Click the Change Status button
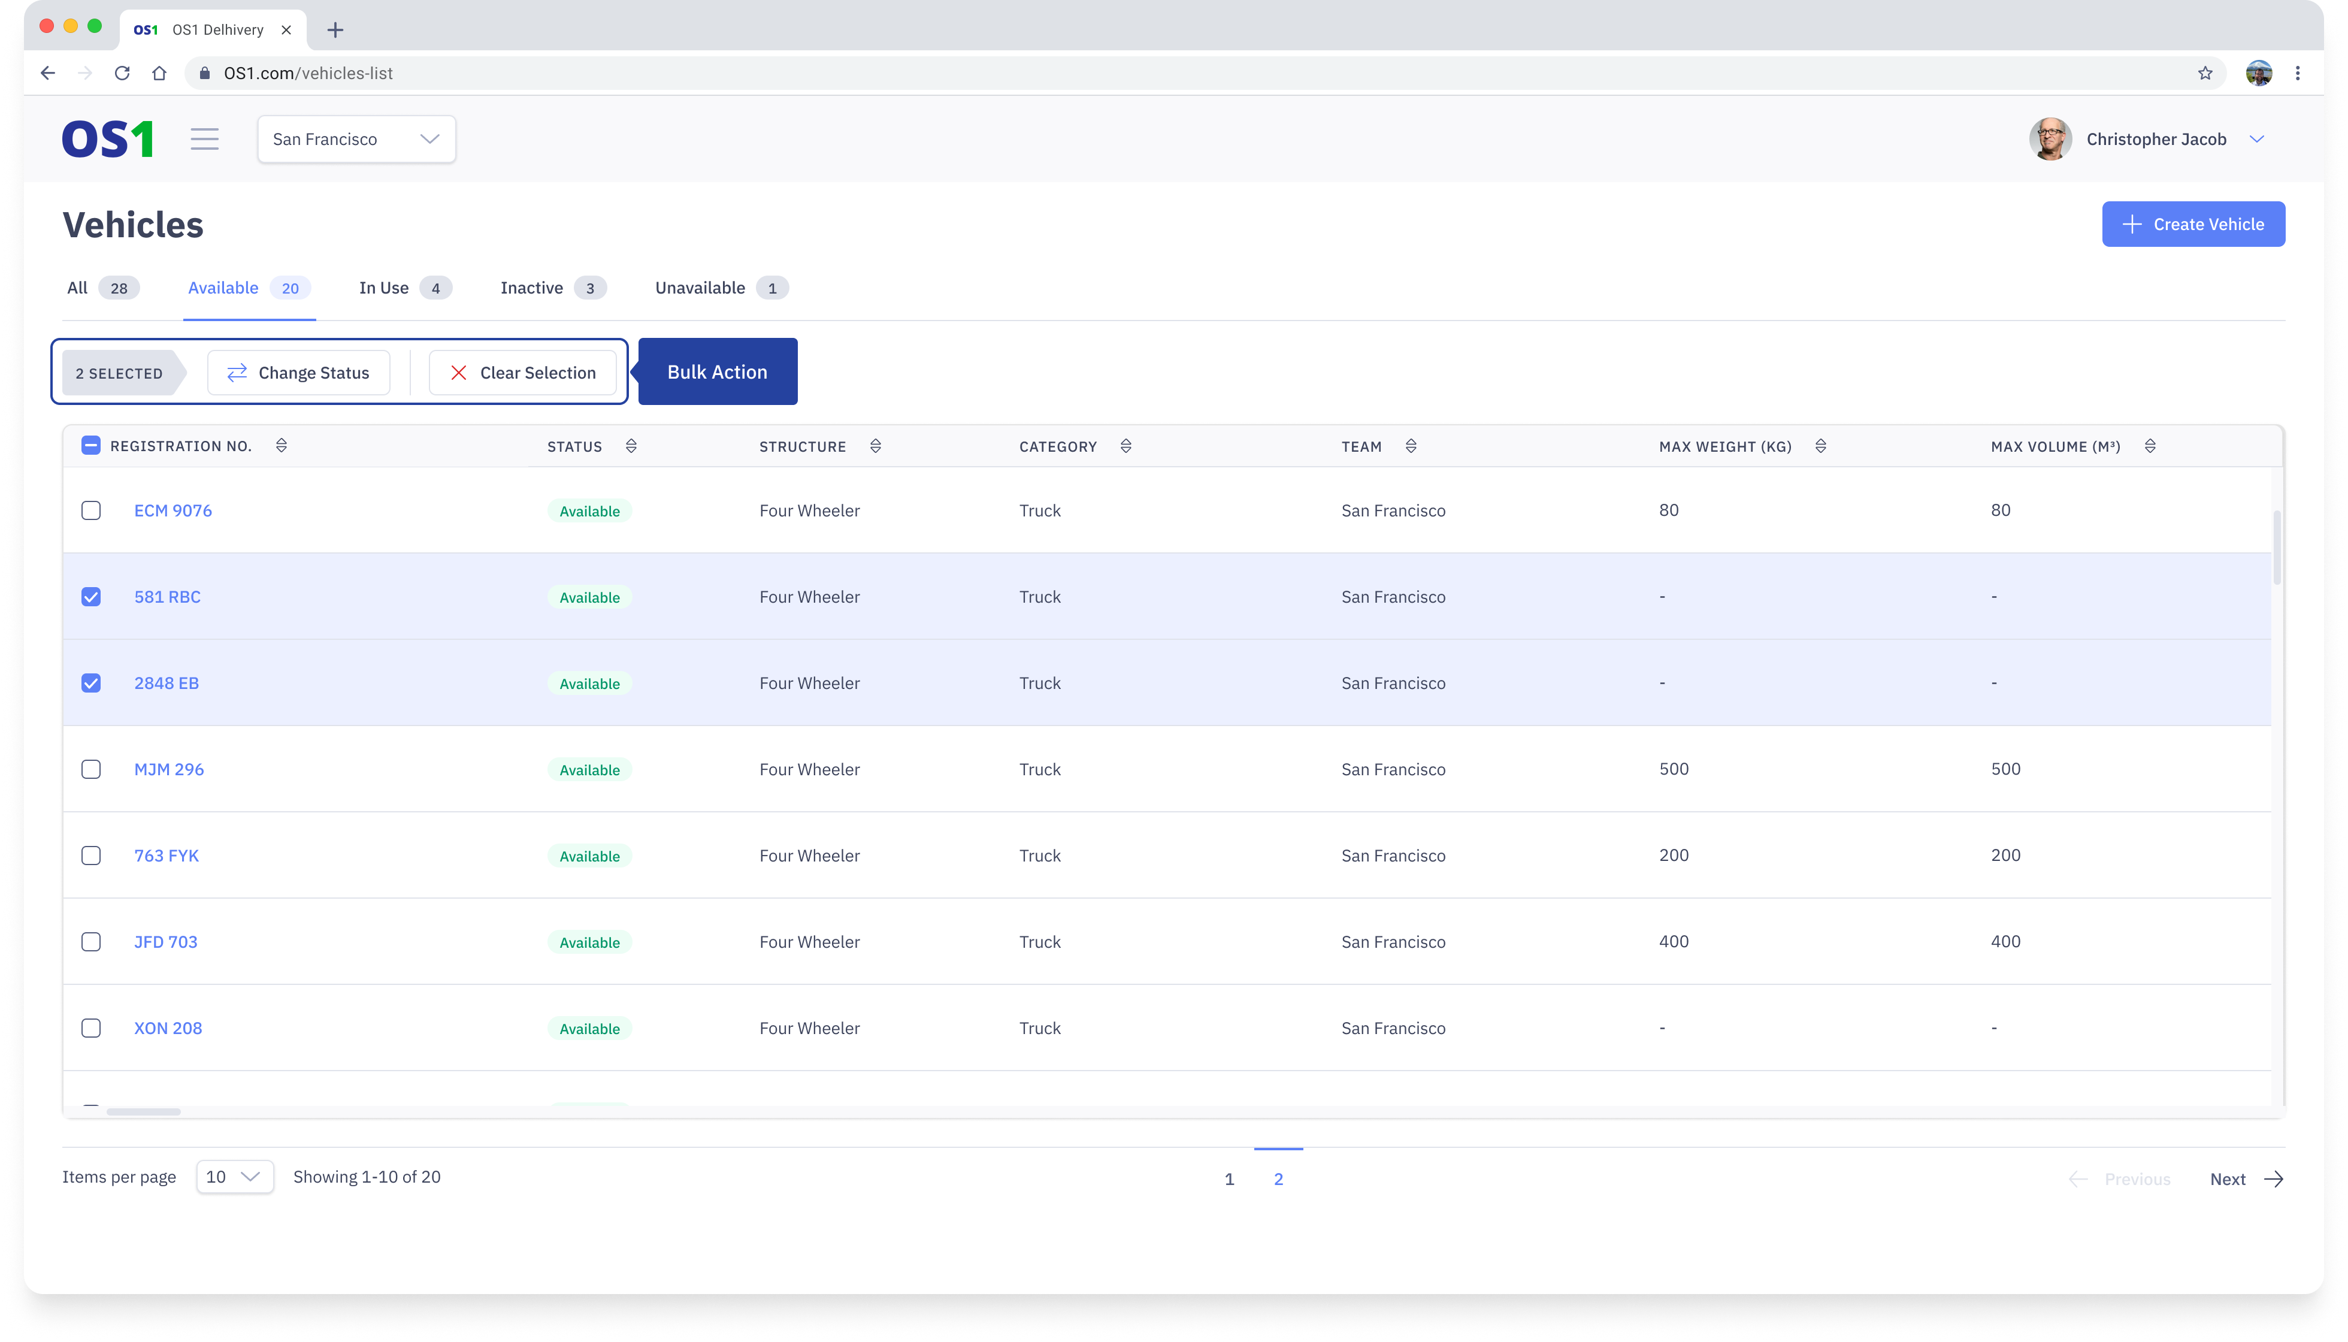2348x1342 pixels. point(298,373)
